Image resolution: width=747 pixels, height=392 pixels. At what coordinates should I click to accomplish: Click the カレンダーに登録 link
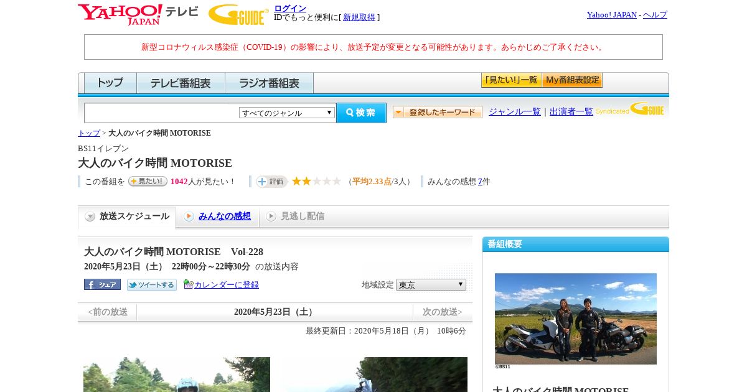point(227,284)
